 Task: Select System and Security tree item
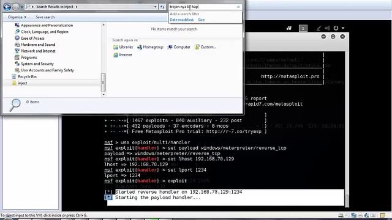[x=37, y=64]
